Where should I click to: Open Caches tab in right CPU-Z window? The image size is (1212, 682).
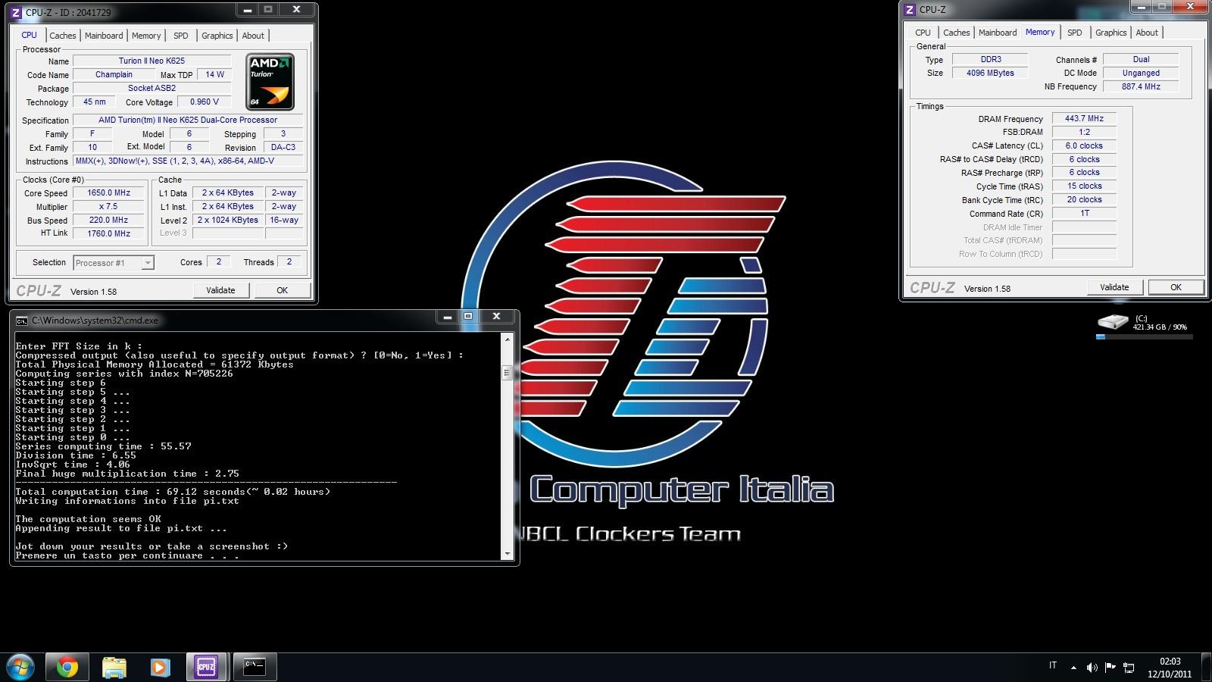pyautogui.click(x=956, y=33)
